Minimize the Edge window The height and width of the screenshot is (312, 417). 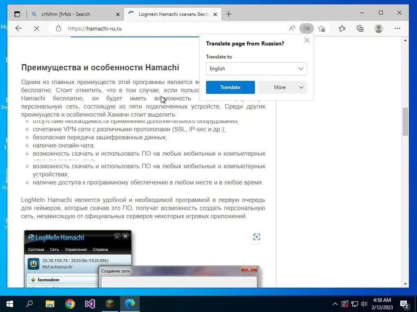pyautogui.click(x=362, y=13)
